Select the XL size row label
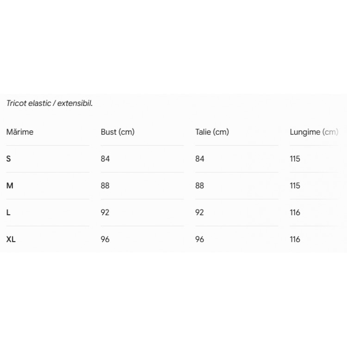347x347 pixels. 11,239
